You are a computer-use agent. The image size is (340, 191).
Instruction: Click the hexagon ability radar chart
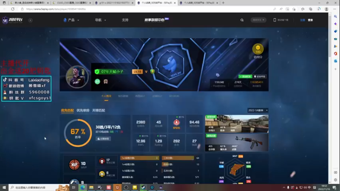coord(235,170)
